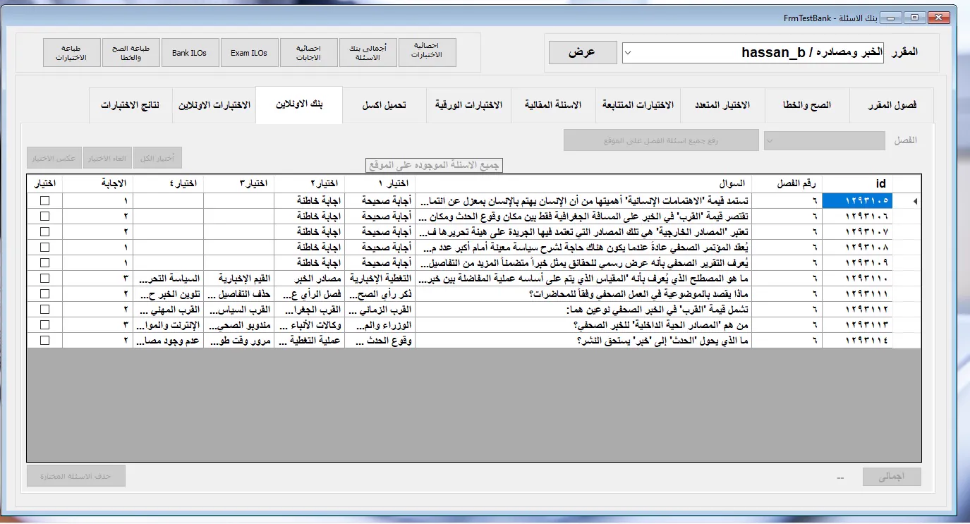Tick the checkbox for question ١٢٩٣١١٤
Image resolution: width=970 pixels, height=524 pixels.
click(45, 340)
